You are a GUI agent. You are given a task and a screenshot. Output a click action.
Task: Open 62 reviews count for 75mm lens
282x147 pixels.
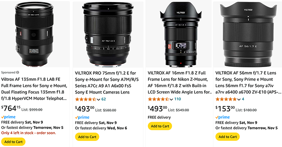click(104, 99)
